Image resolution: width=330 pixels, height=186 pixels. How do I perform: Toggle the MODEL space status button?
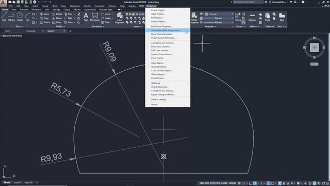pos(233,183)
